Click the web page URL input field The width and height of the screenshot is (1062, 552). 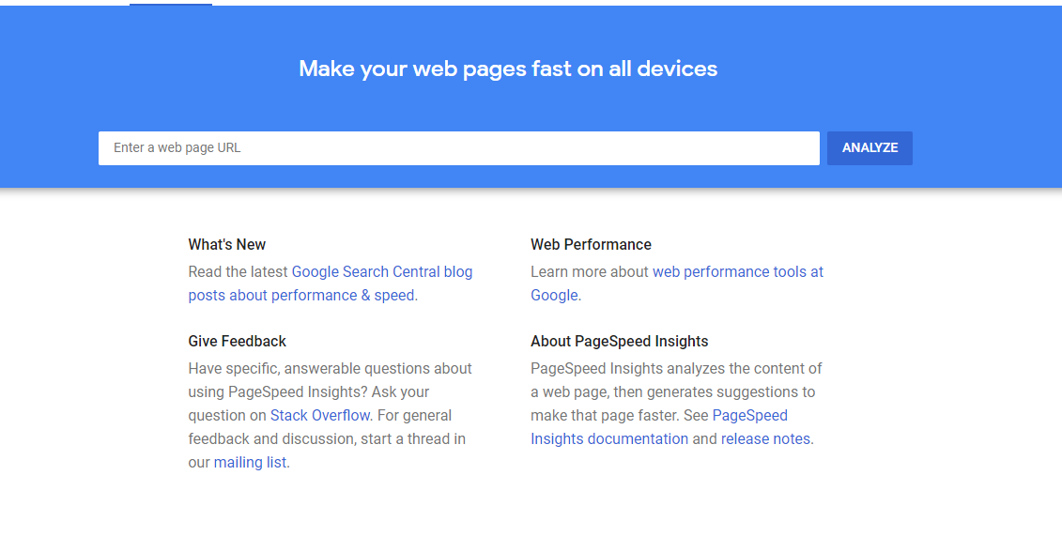pos(458,148)
